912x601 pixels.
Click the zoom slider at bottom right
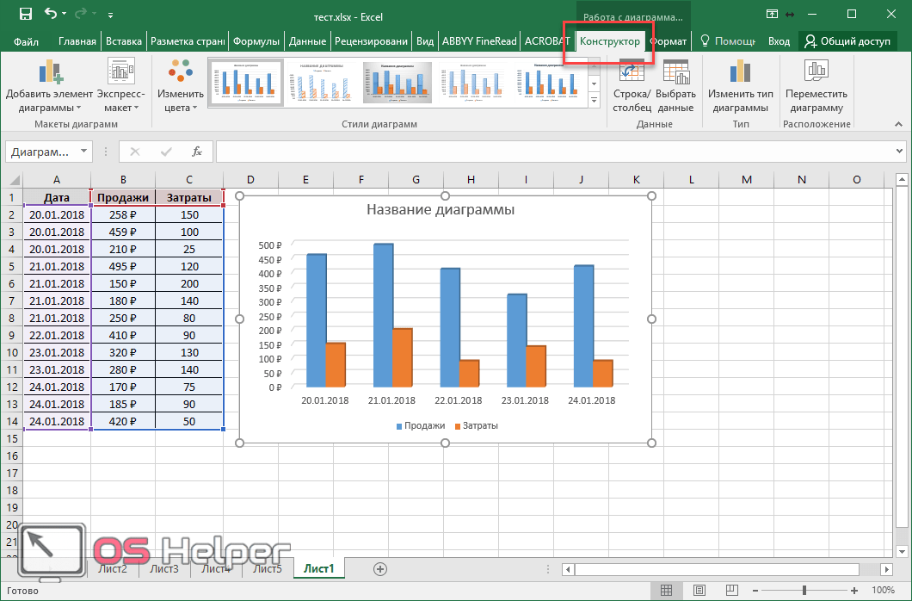804,590
